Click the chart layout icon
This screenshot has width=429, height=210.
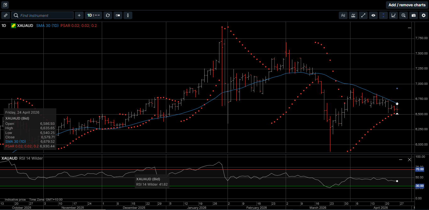118,15
